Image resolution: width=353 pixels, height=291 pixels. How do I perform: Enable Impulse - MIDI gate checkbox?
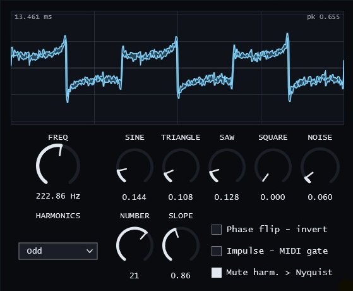coord(217,251)
